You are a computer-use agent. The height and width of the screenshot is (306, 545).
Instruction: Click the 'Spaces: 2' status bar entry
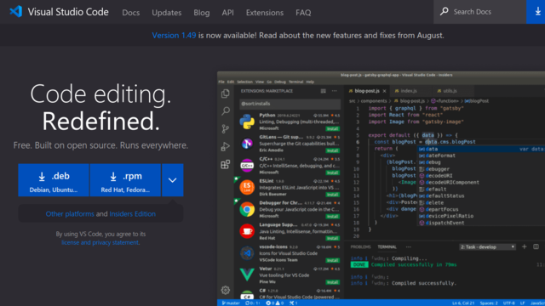[x=489, y=303]
